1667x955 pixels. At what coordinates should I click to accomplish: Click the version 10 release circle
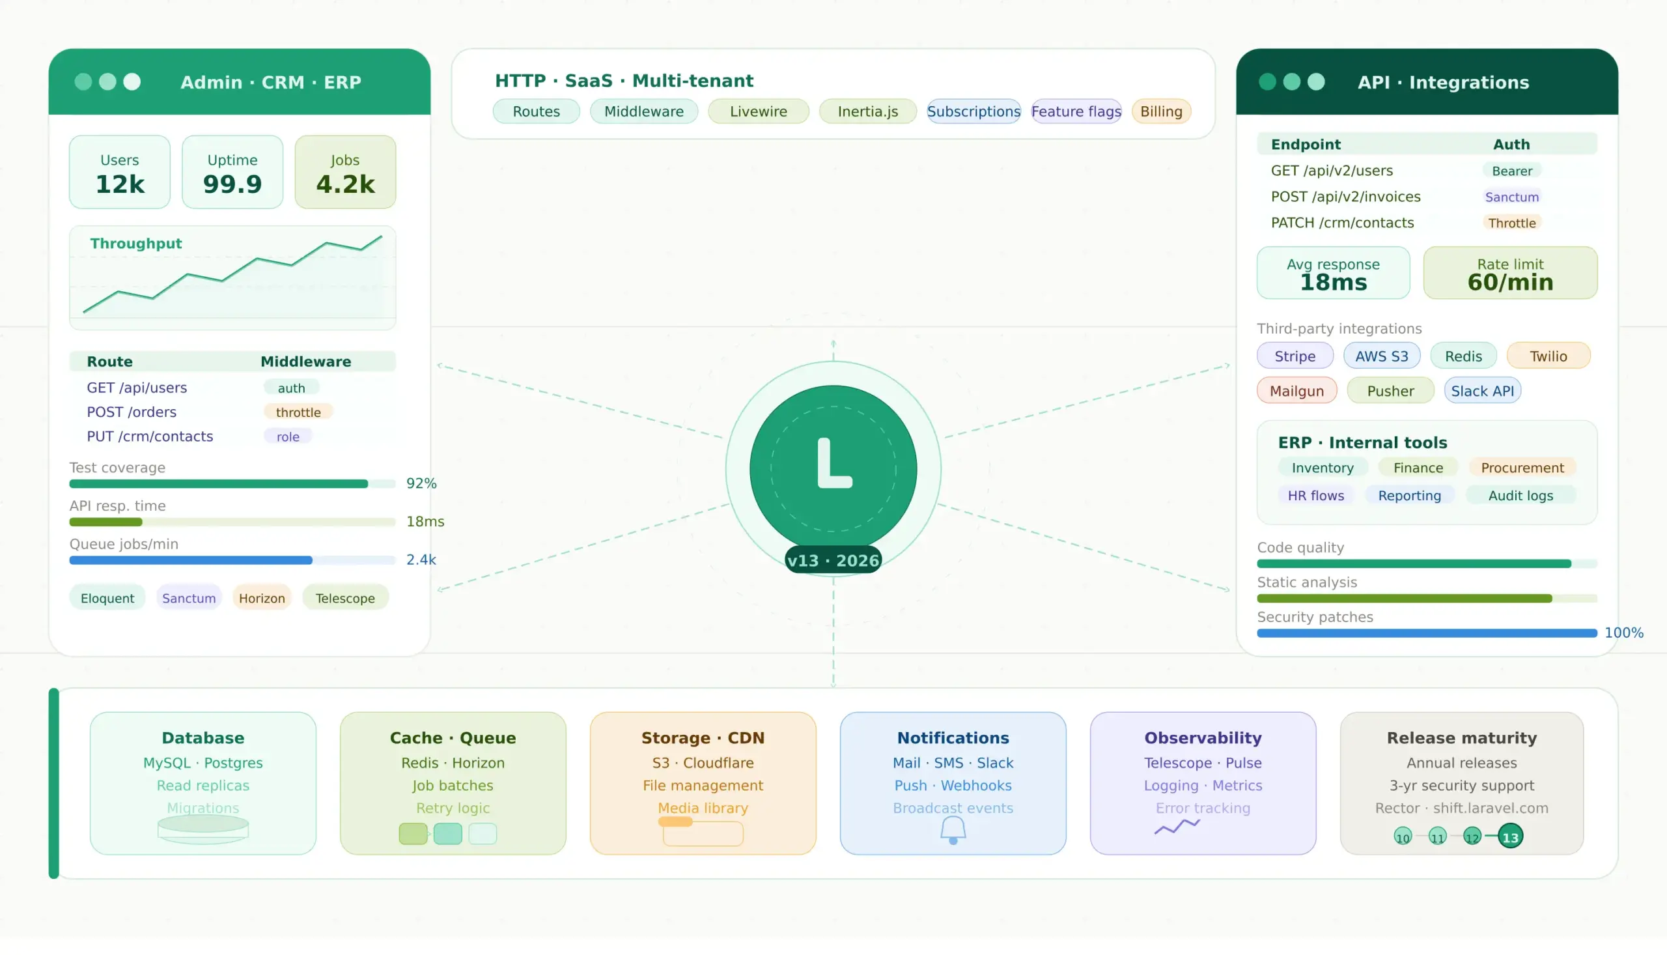tap(1402, 837)
